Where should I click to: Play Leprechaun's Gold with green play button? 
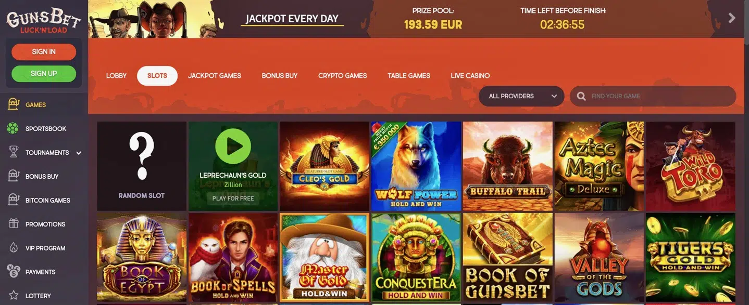click(233, 147)
